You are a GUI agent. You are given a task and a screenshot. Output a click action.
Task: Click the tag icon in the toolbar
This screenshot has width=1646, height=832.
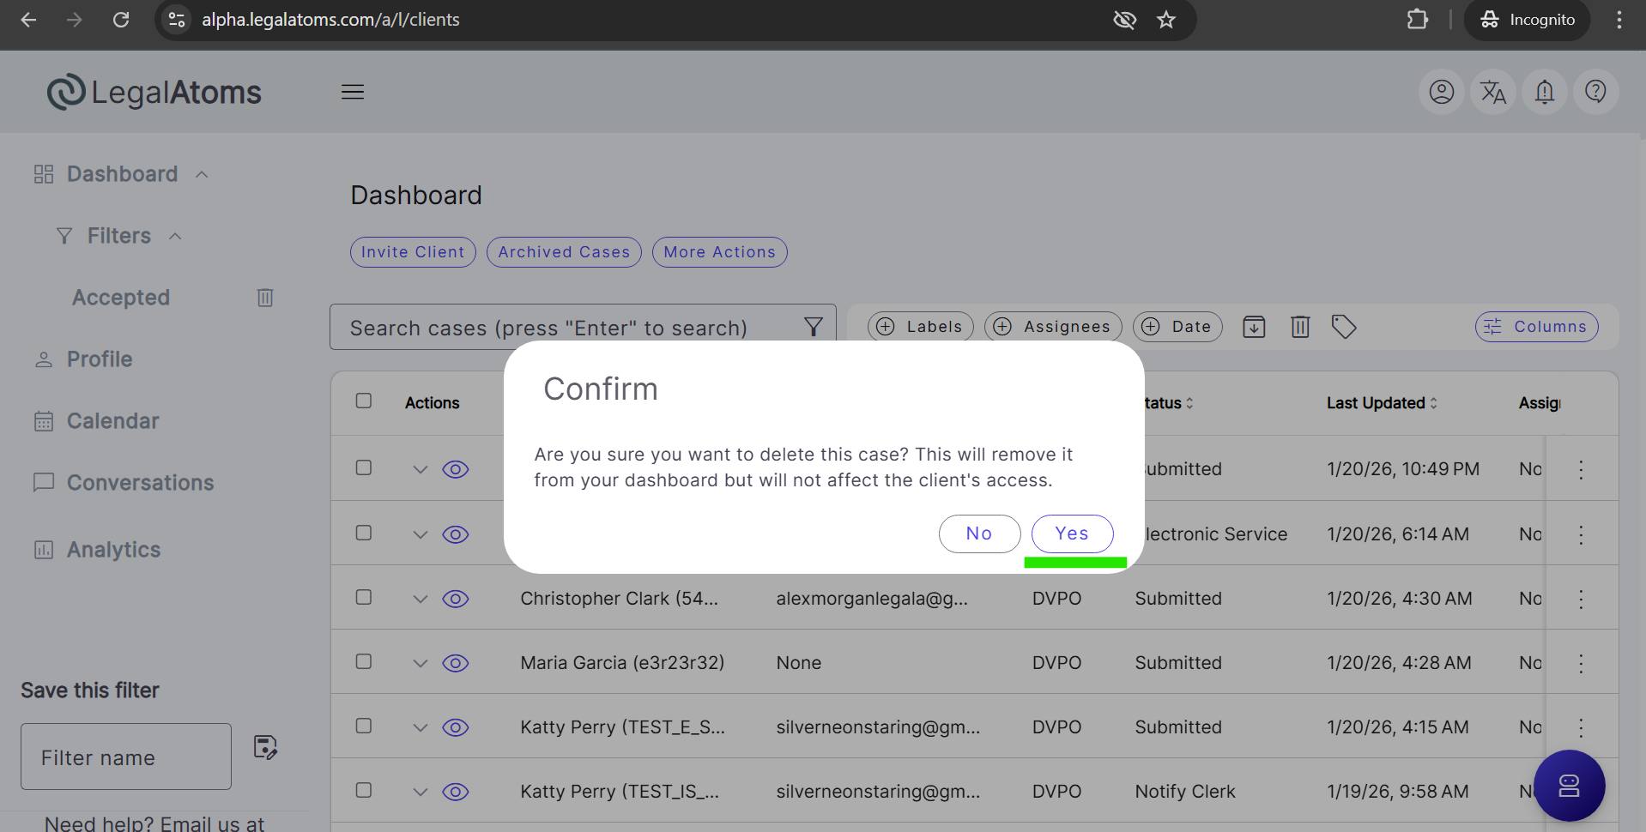[1343, 327]
